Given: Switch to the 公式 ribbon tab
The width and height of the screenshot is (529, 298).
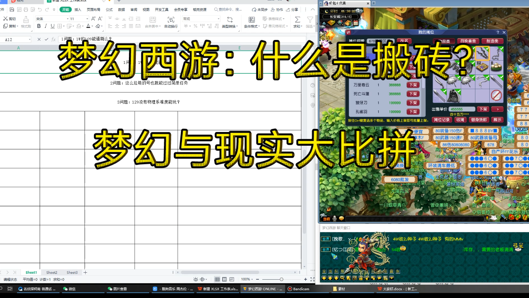Looking at the screenshot, I should tap(109, 10).
